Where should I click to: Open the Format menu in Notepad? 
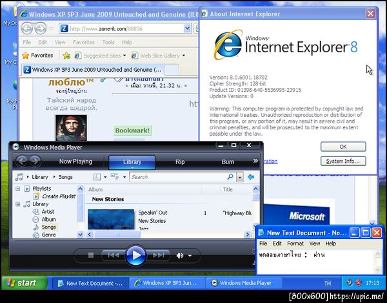pos(295,244)
